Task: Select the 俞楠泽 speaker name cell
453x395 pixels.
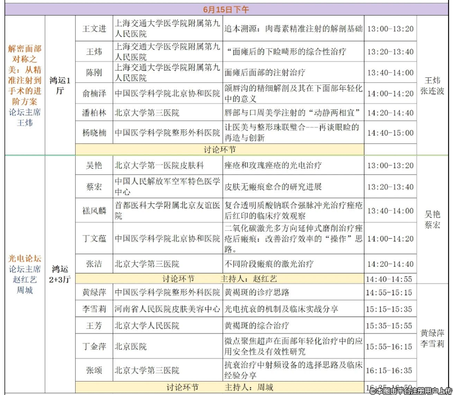Action: [94, 93]
